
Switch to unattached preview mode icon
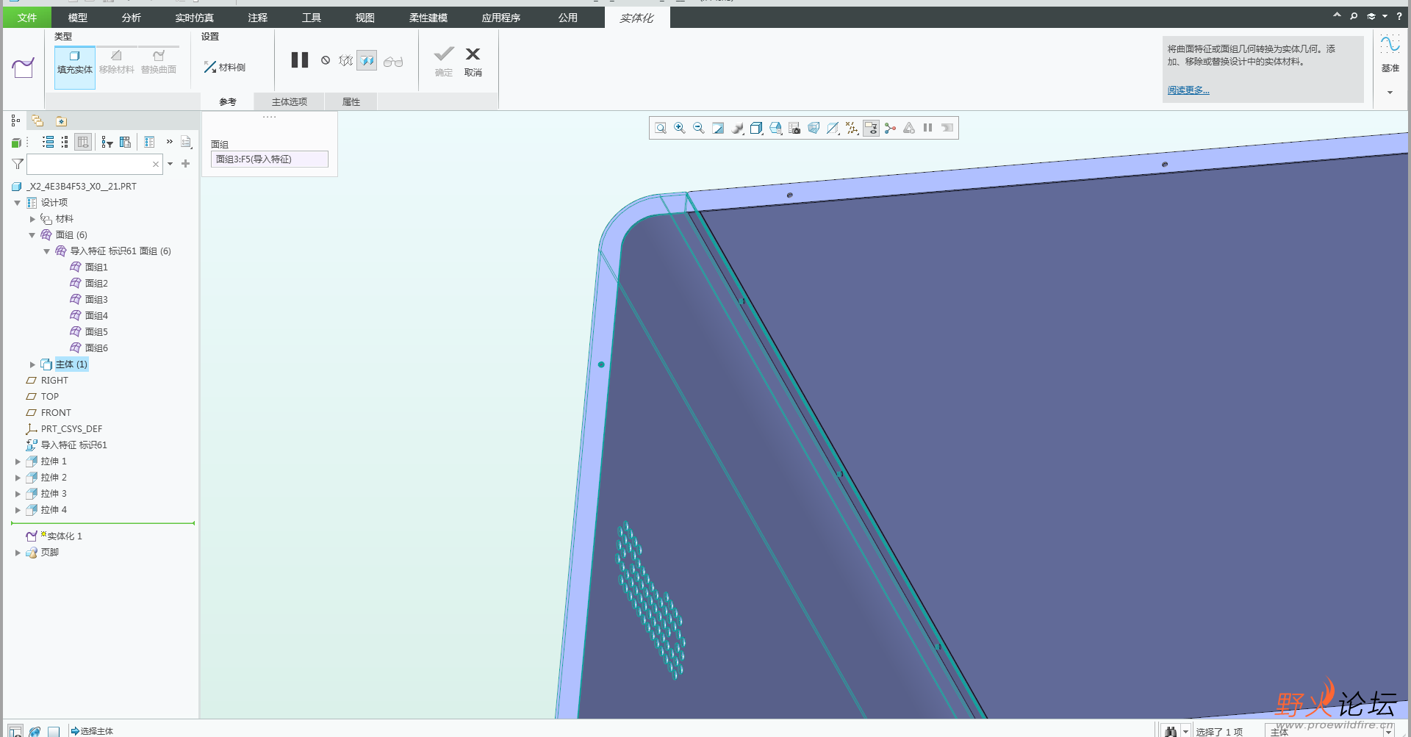click(346, 60)
